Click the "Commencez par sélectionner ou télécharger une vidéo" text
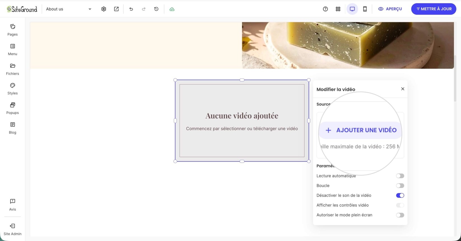Viewport: 461px width, 241px height. (x=242, y=129)
